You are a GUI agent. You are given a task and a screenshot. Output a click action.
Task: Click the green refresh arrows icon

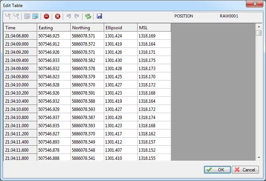(x=88, y=16)
